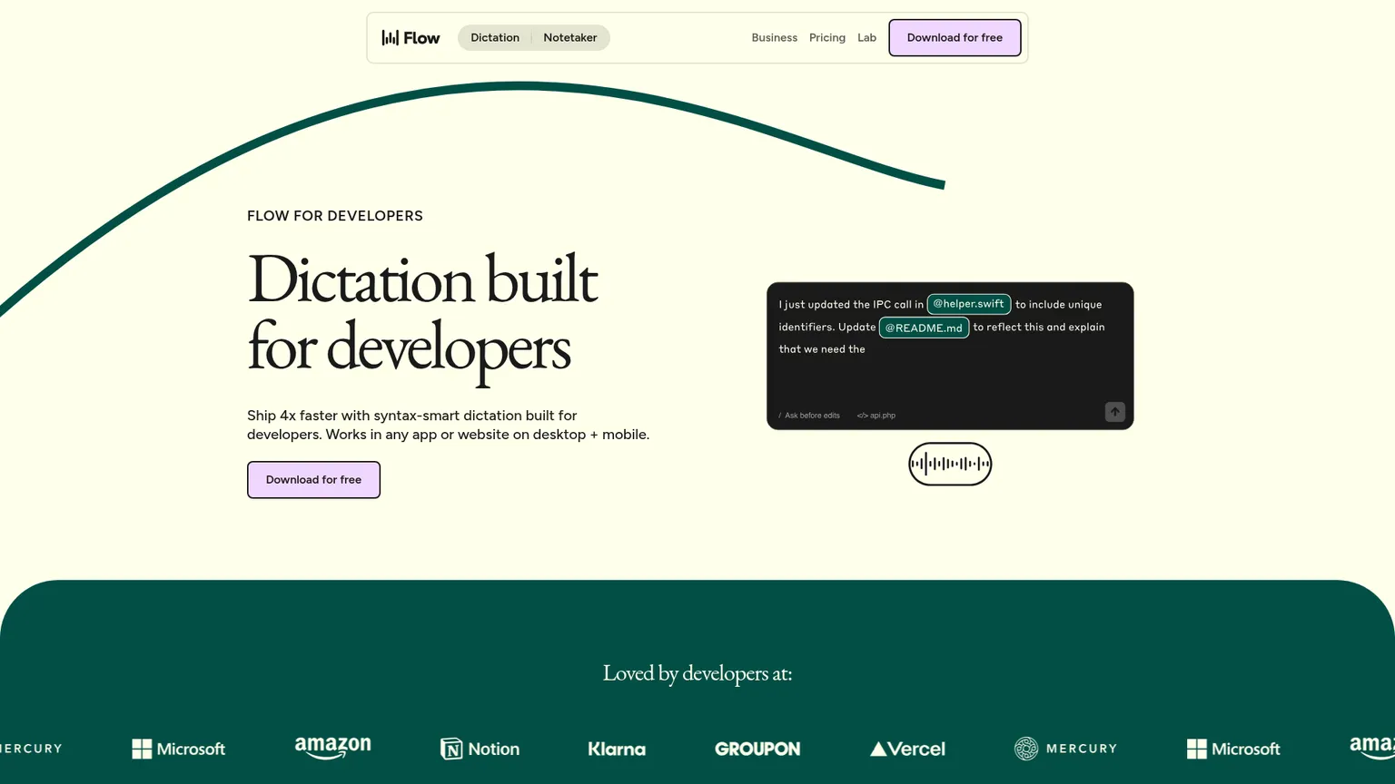Click the "FLOW FOR DEVELOPERS" label
This screenshot has height=784, width=1395.
pyautogui.click(x=335, y=216)
